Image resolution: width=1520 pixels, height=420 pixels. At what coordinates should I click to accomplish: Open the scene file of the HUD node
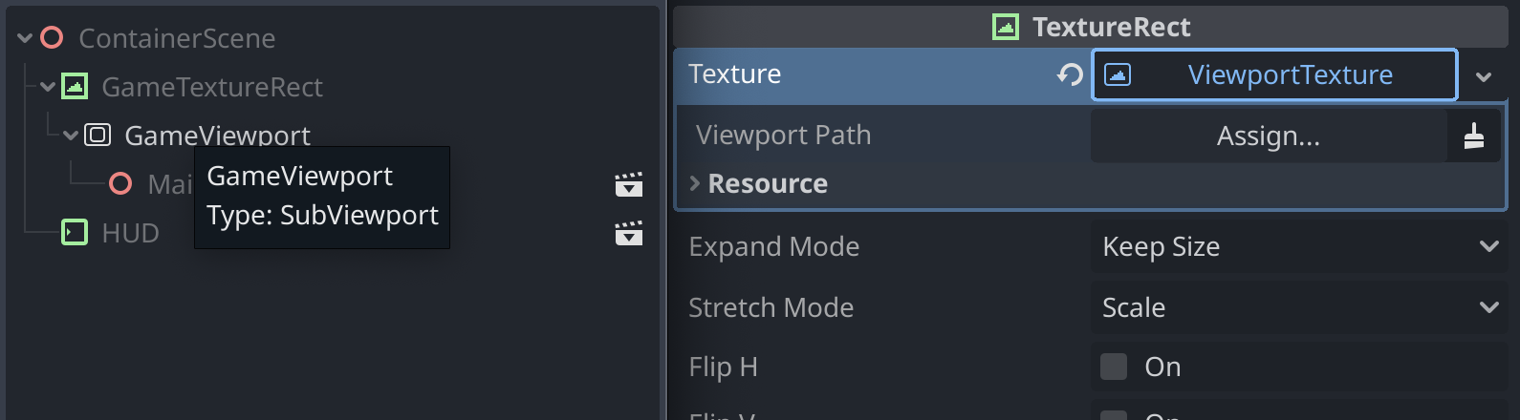(628, 233)
